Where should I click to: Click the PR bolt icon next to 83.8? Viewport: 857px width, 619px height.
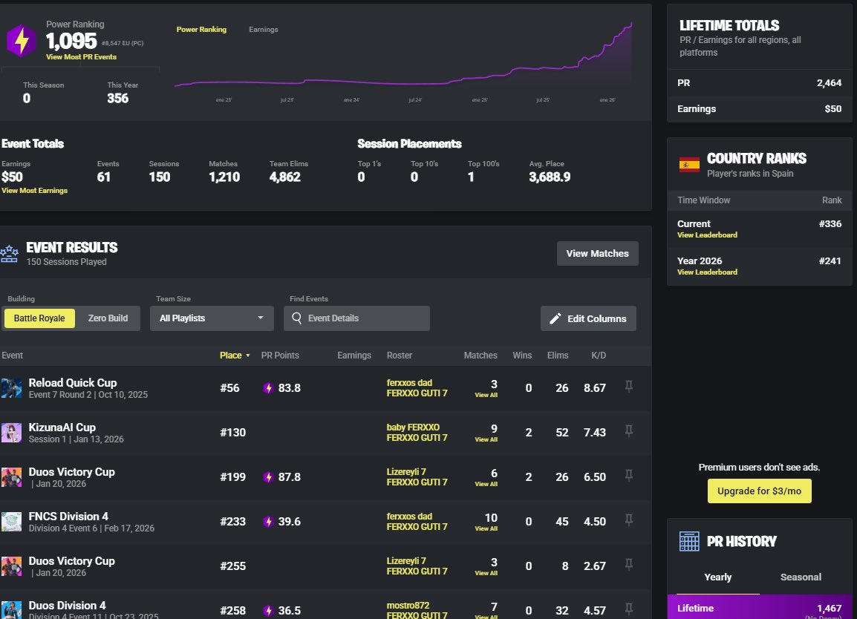tap(268, 388)
